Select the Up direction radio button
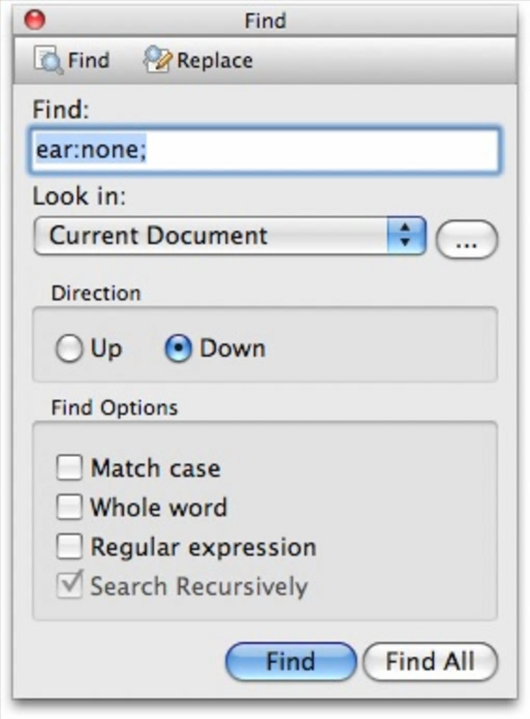 (x=69, y=348)
